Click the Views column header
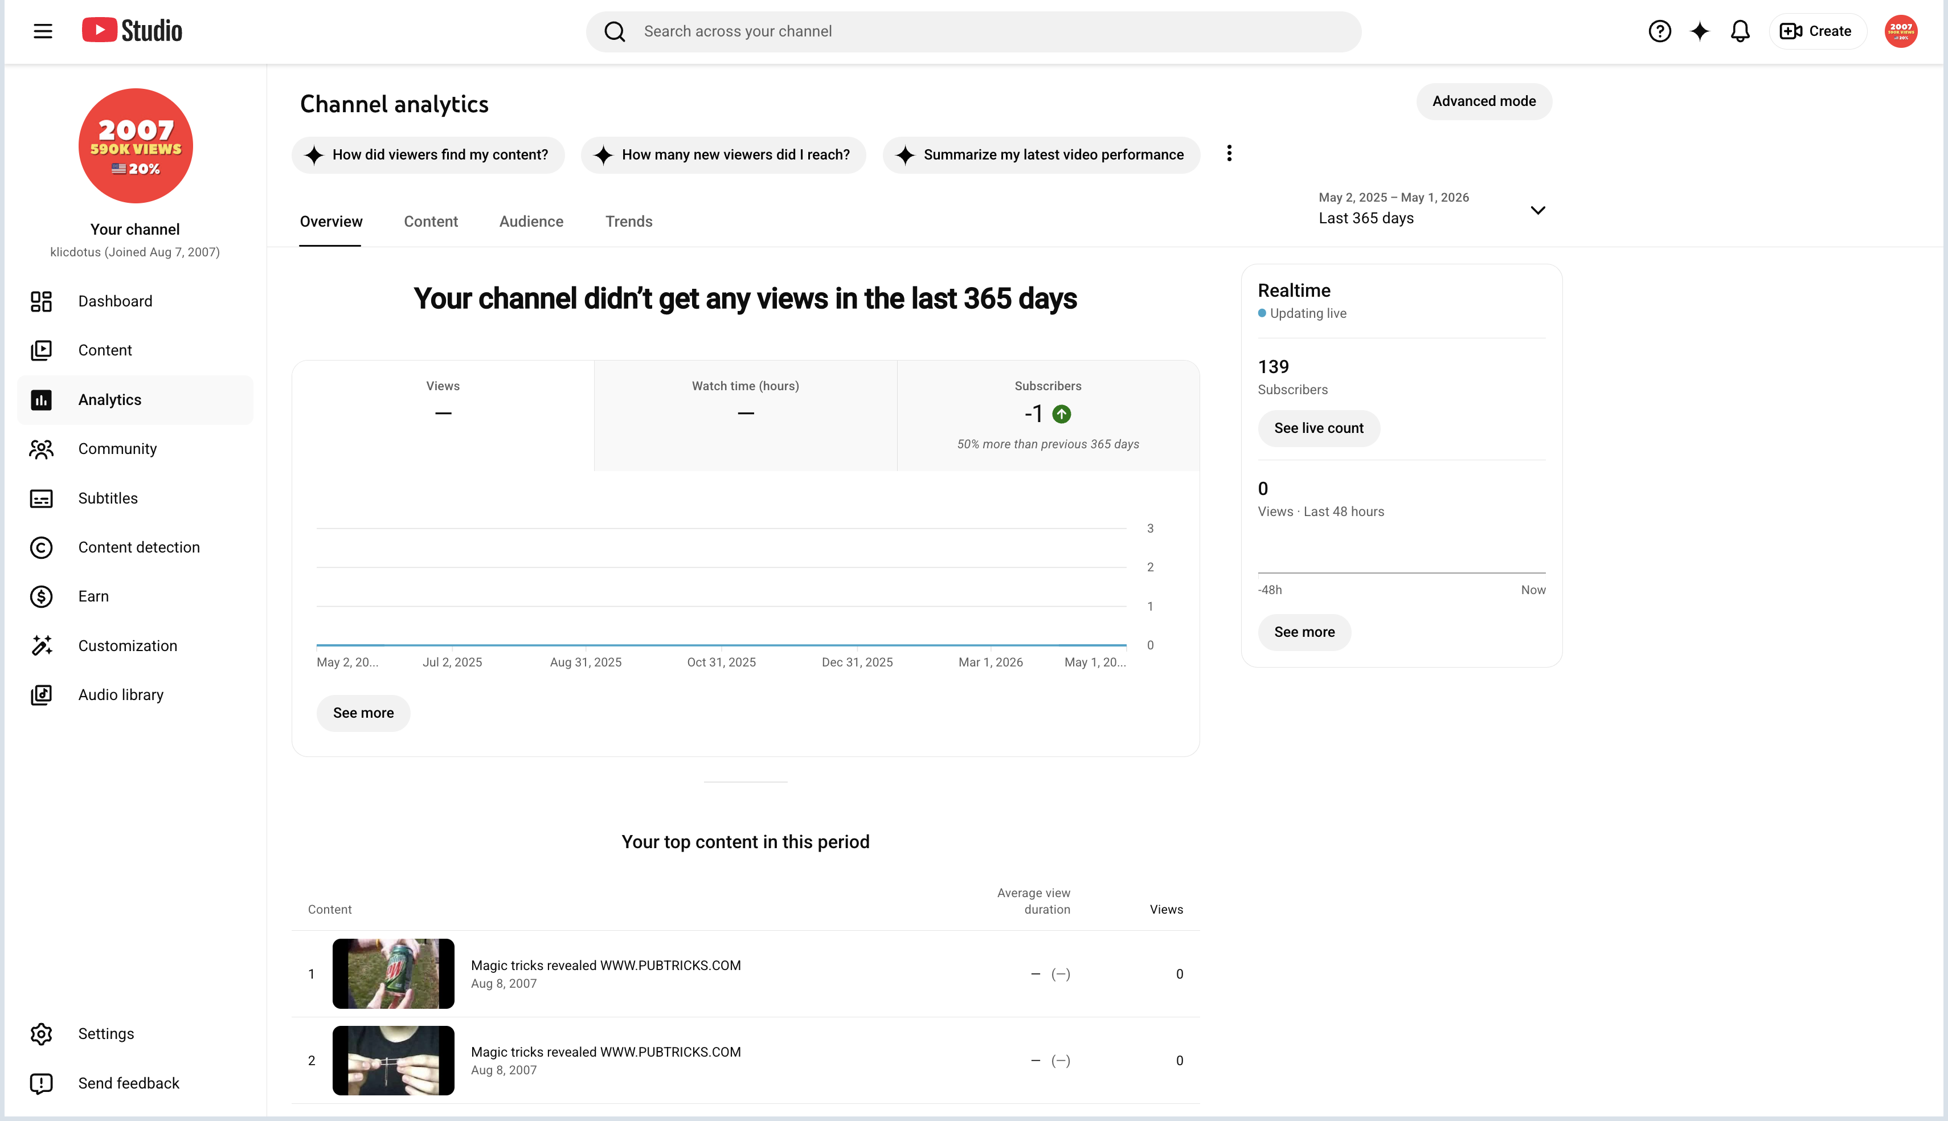The image size is (1948, 1121). click(1166, 909)
